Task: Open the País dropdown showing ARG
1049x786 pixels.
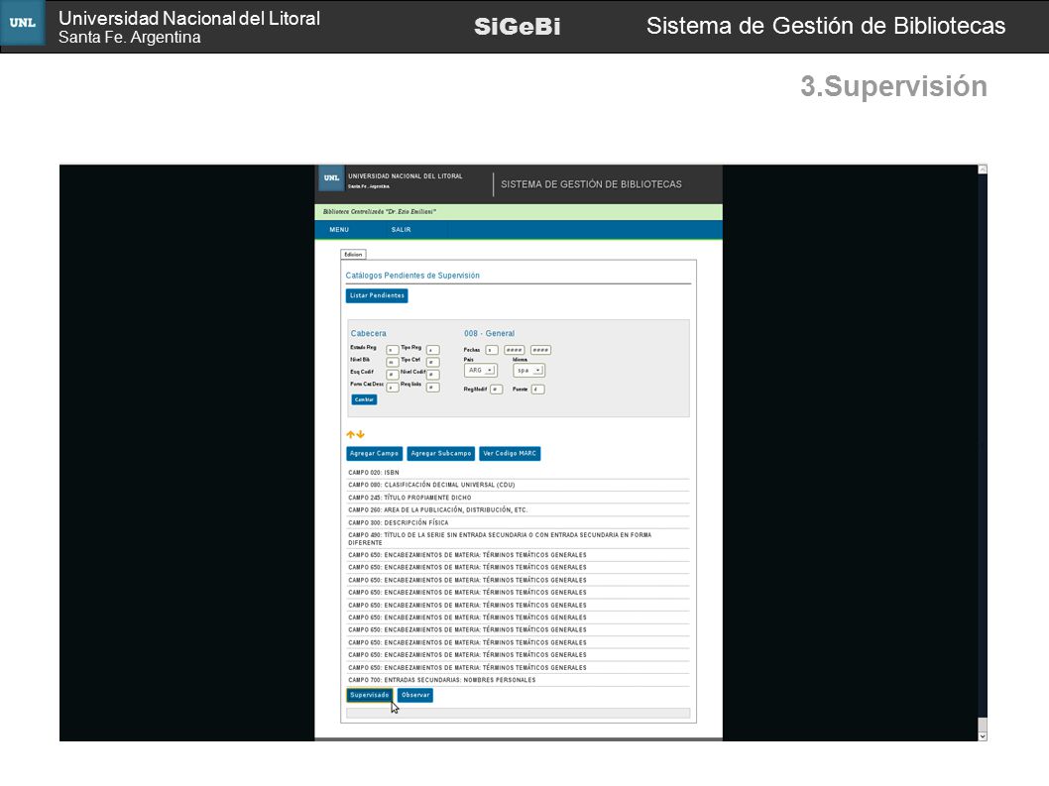Action: coord(480,370)
